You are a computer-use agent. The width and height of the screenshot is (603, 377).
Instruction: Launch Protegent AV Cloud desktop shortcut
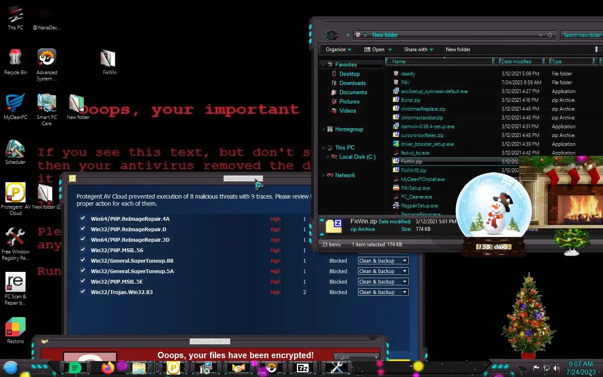(15, 199)
